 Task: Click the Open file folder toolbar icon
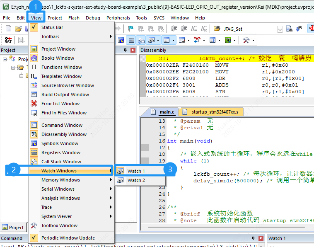pyautogui.click(x=18, y=29)
